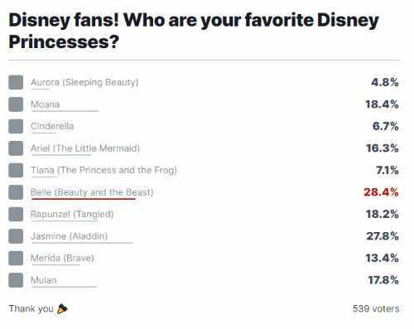414x329 pixels.
Task: Check the Merida (Brave) checkbox
Action: [x=16, y=258]
